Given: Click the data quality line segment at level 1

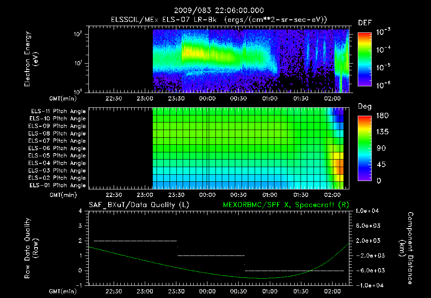Looking at the screenshot, I should (211, 255).
